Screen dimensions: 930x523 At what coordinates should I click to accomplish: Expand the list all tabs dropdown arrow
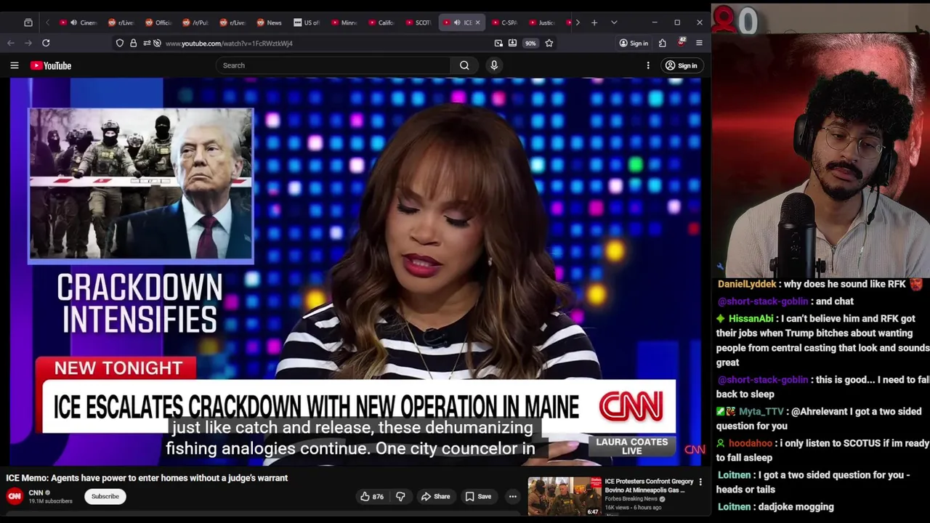click(x=614, y=23)
